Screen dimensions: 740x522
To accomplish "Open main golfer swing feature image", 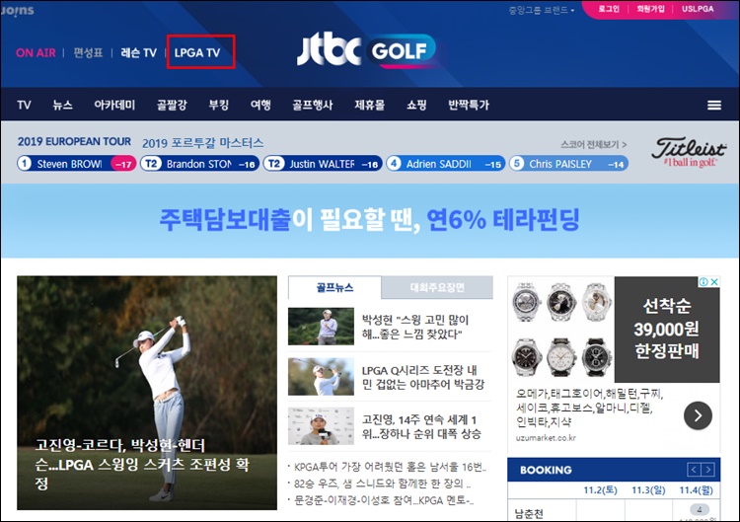I will click(x=147, y=393).
